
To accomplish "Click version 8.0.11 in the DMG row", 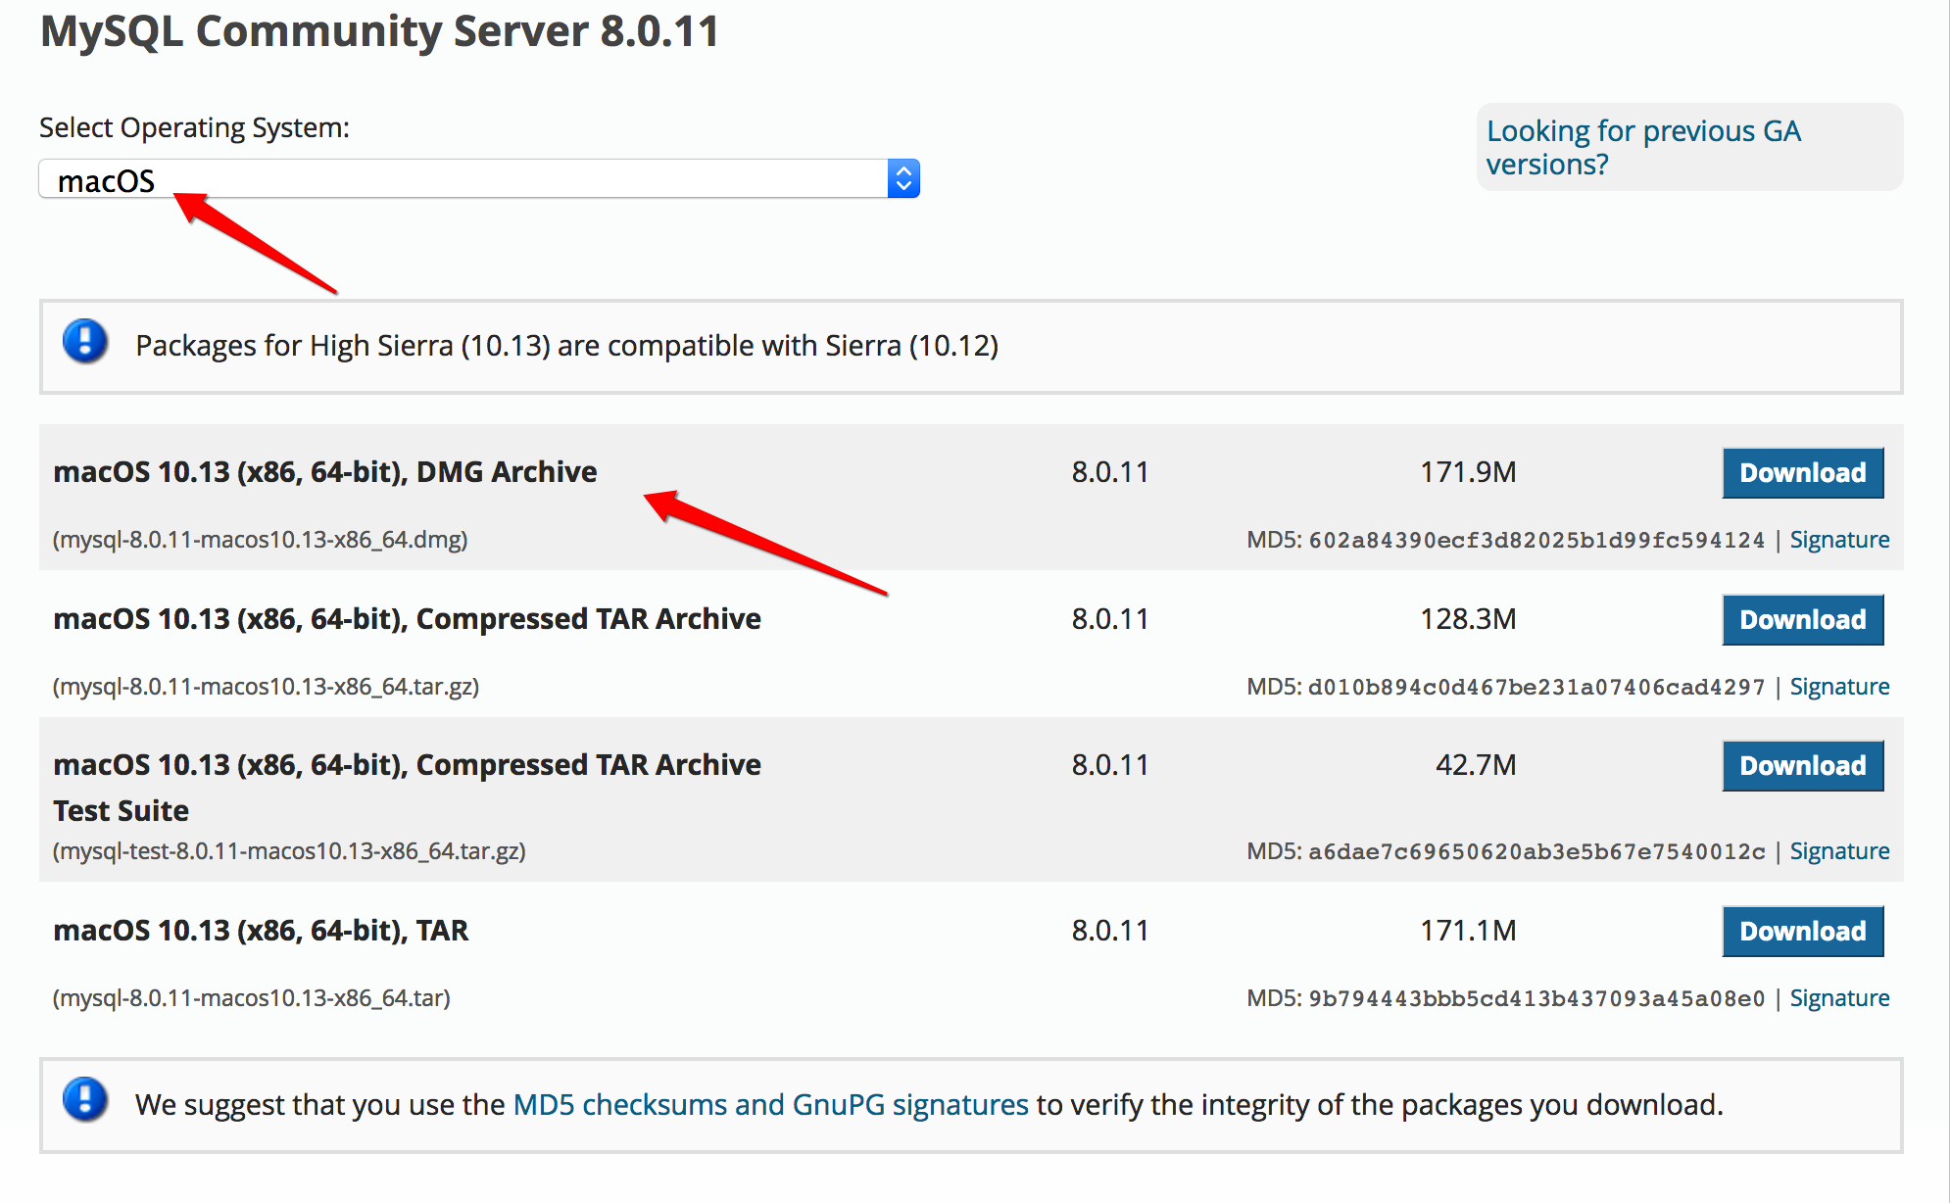I will [1109, 473].
